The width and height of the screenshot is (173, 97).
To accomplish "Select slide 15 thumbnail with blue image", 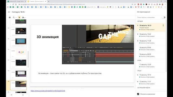I will click(x=18, y=43).
